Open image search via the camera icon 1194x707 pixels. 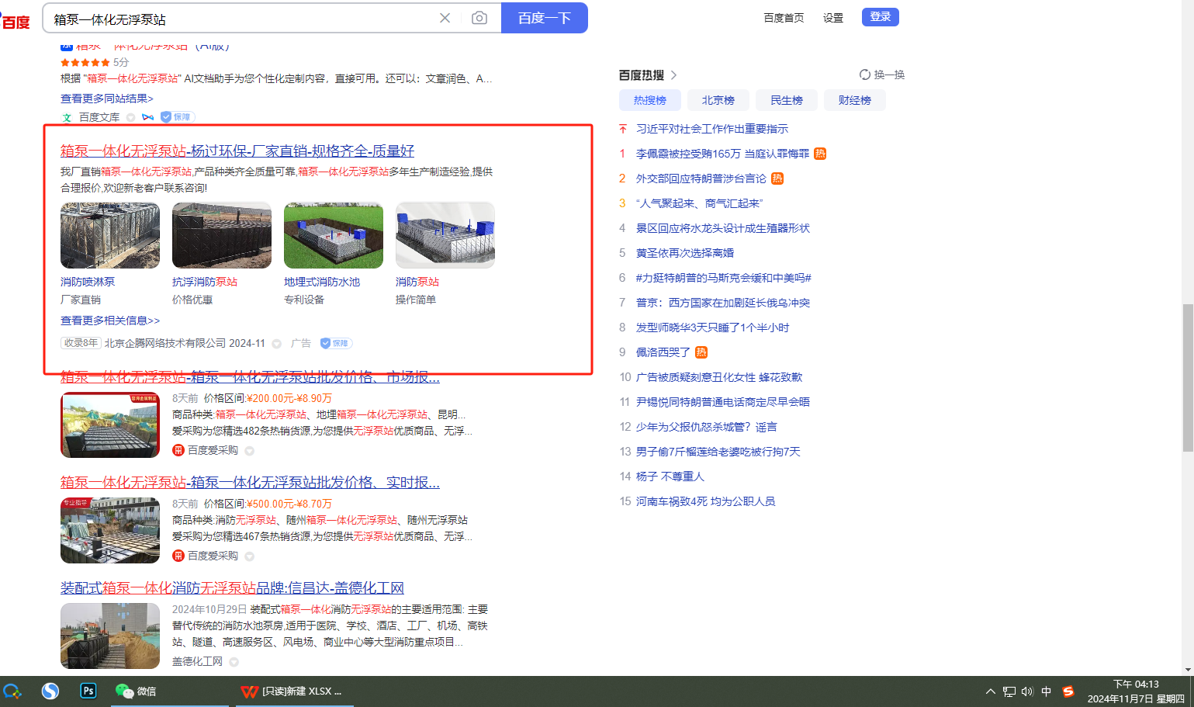[479, 18]
